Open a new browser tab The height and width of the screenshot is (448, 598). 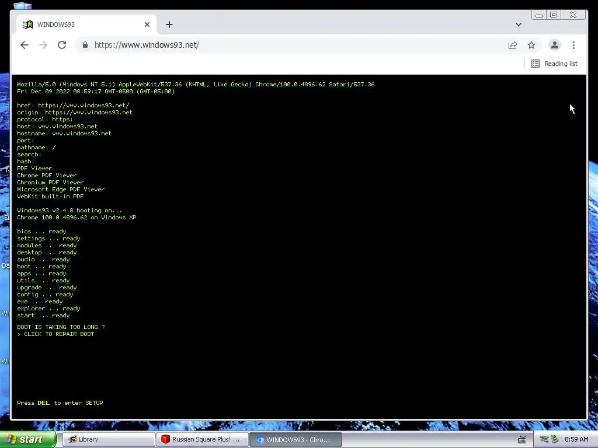(x=169, y=24)
